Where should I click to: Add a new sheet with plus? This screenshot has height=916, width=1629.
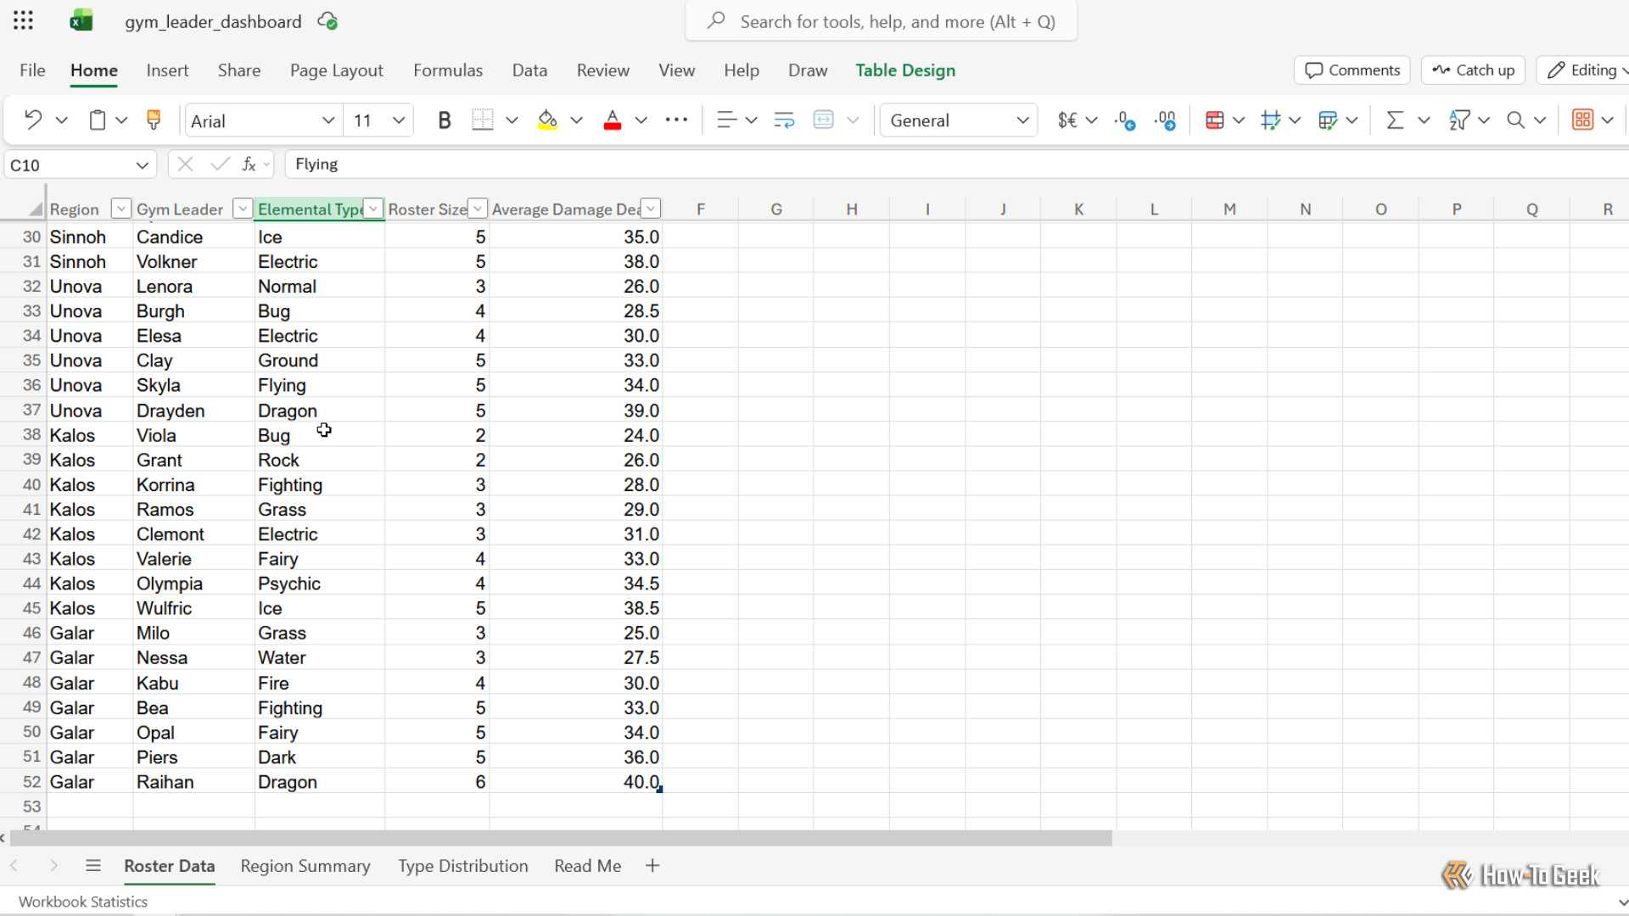(x=652, y=866)
